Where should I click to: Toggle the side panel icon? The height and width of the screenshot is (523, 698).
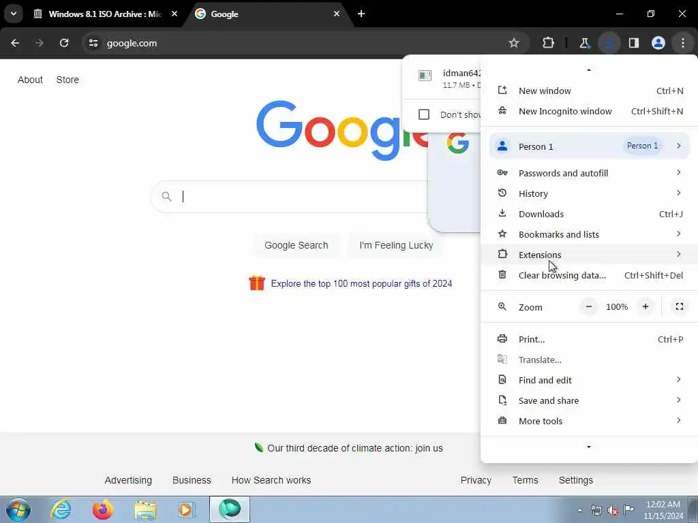[x=633, y=43]
